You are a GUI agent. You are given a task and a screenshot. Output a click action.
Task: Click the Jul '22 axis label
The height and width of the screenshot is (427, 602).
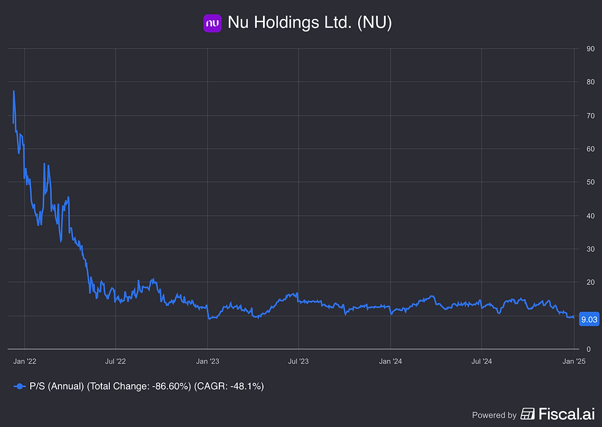coord(115,361)
